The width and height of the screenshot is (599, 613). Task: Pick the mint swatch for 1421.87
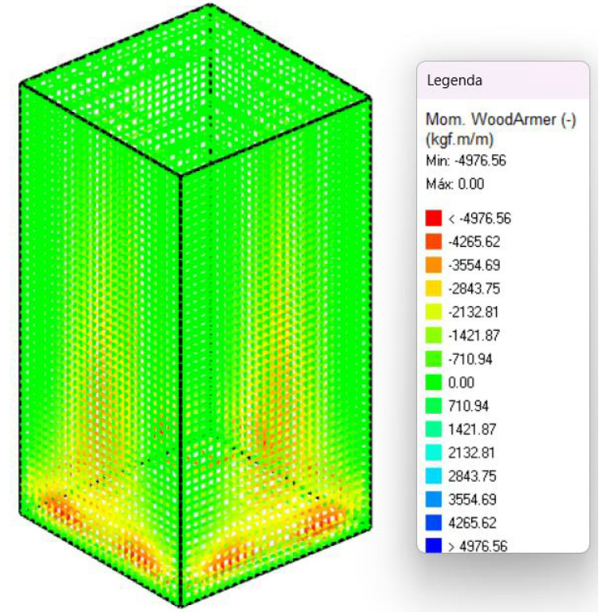point(434,429)
